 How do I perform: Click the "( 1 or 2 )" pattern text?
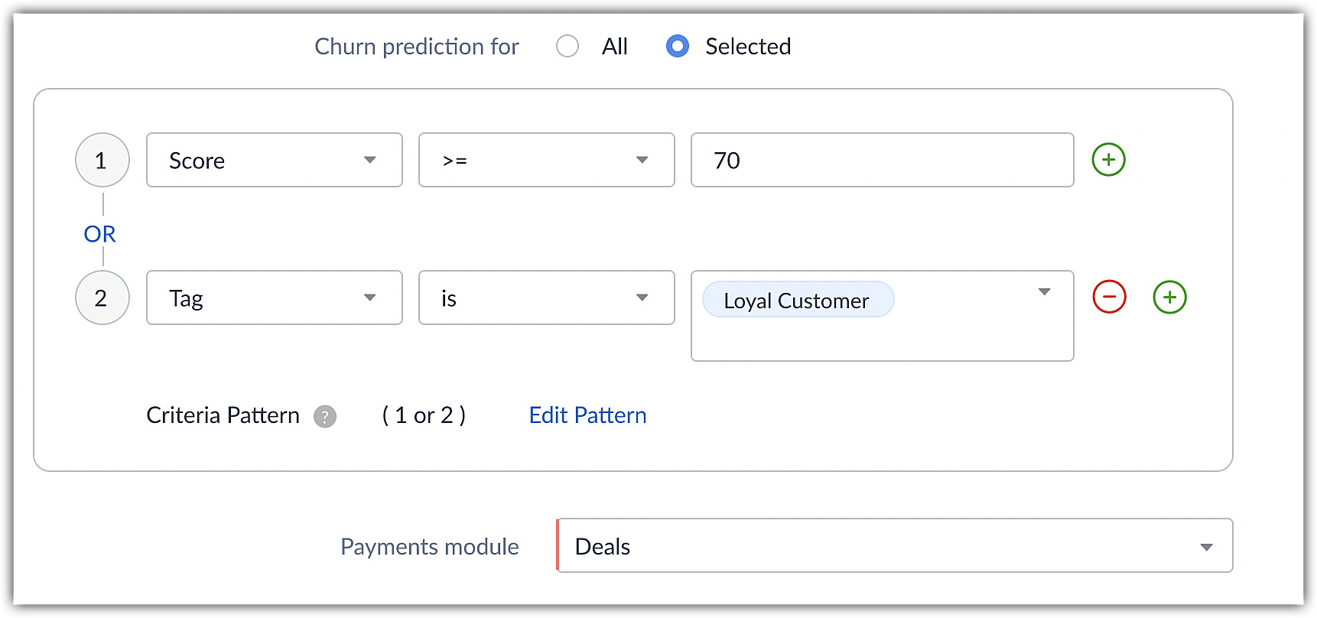point(424,415)
